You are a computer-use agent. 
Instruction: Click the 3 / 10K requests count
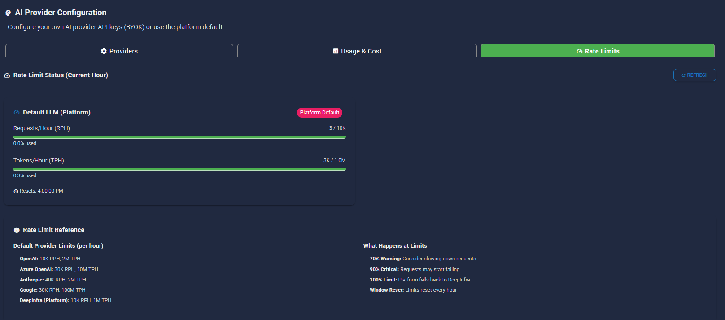tap(337, 128)
